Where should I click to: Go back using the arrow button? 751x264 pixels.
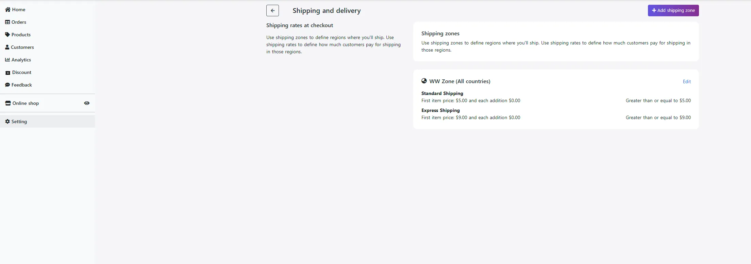[x=272, y=11]
